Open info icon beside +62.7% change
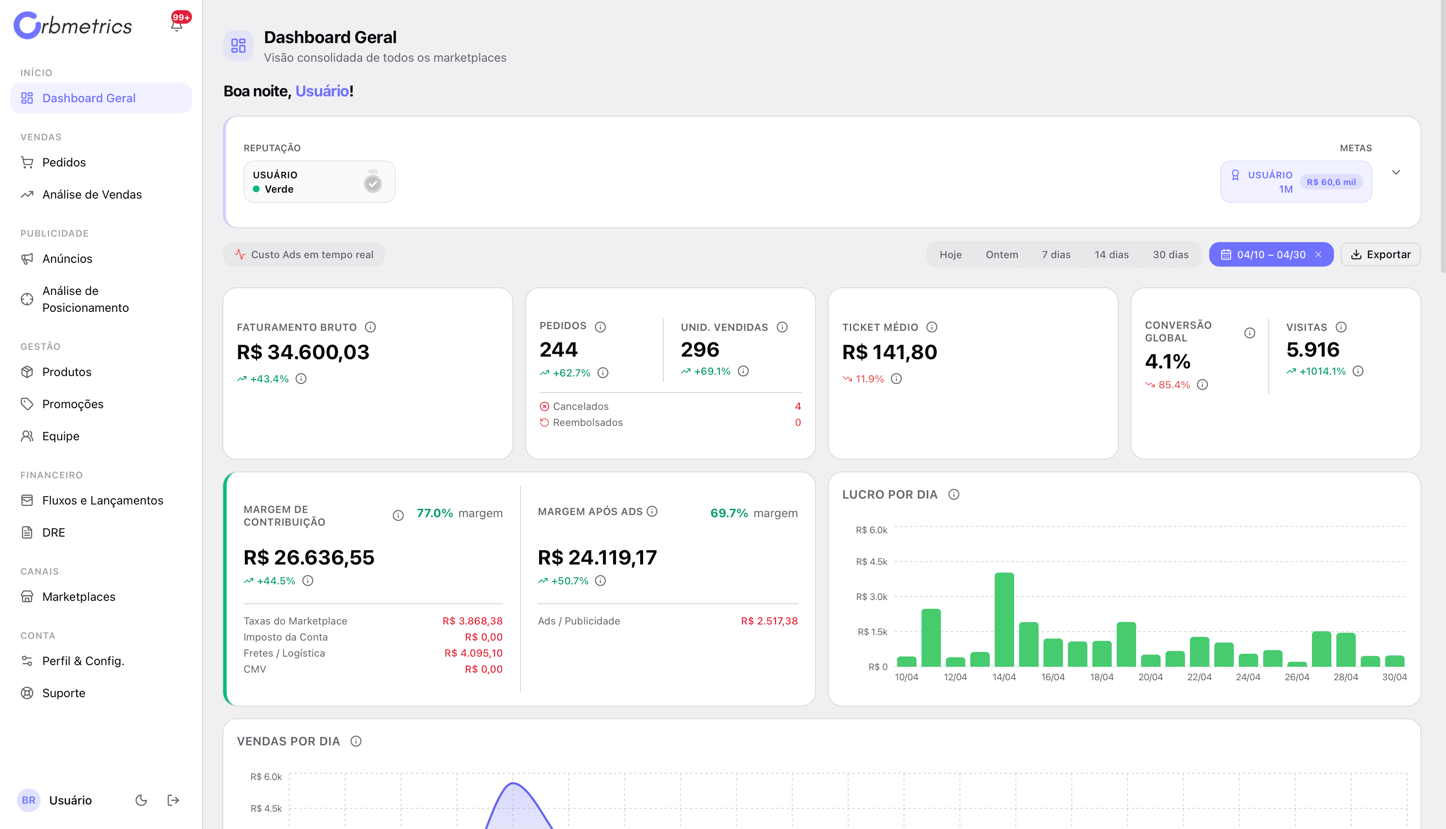This screenshot has height=829, width=1446. [603, 373]
